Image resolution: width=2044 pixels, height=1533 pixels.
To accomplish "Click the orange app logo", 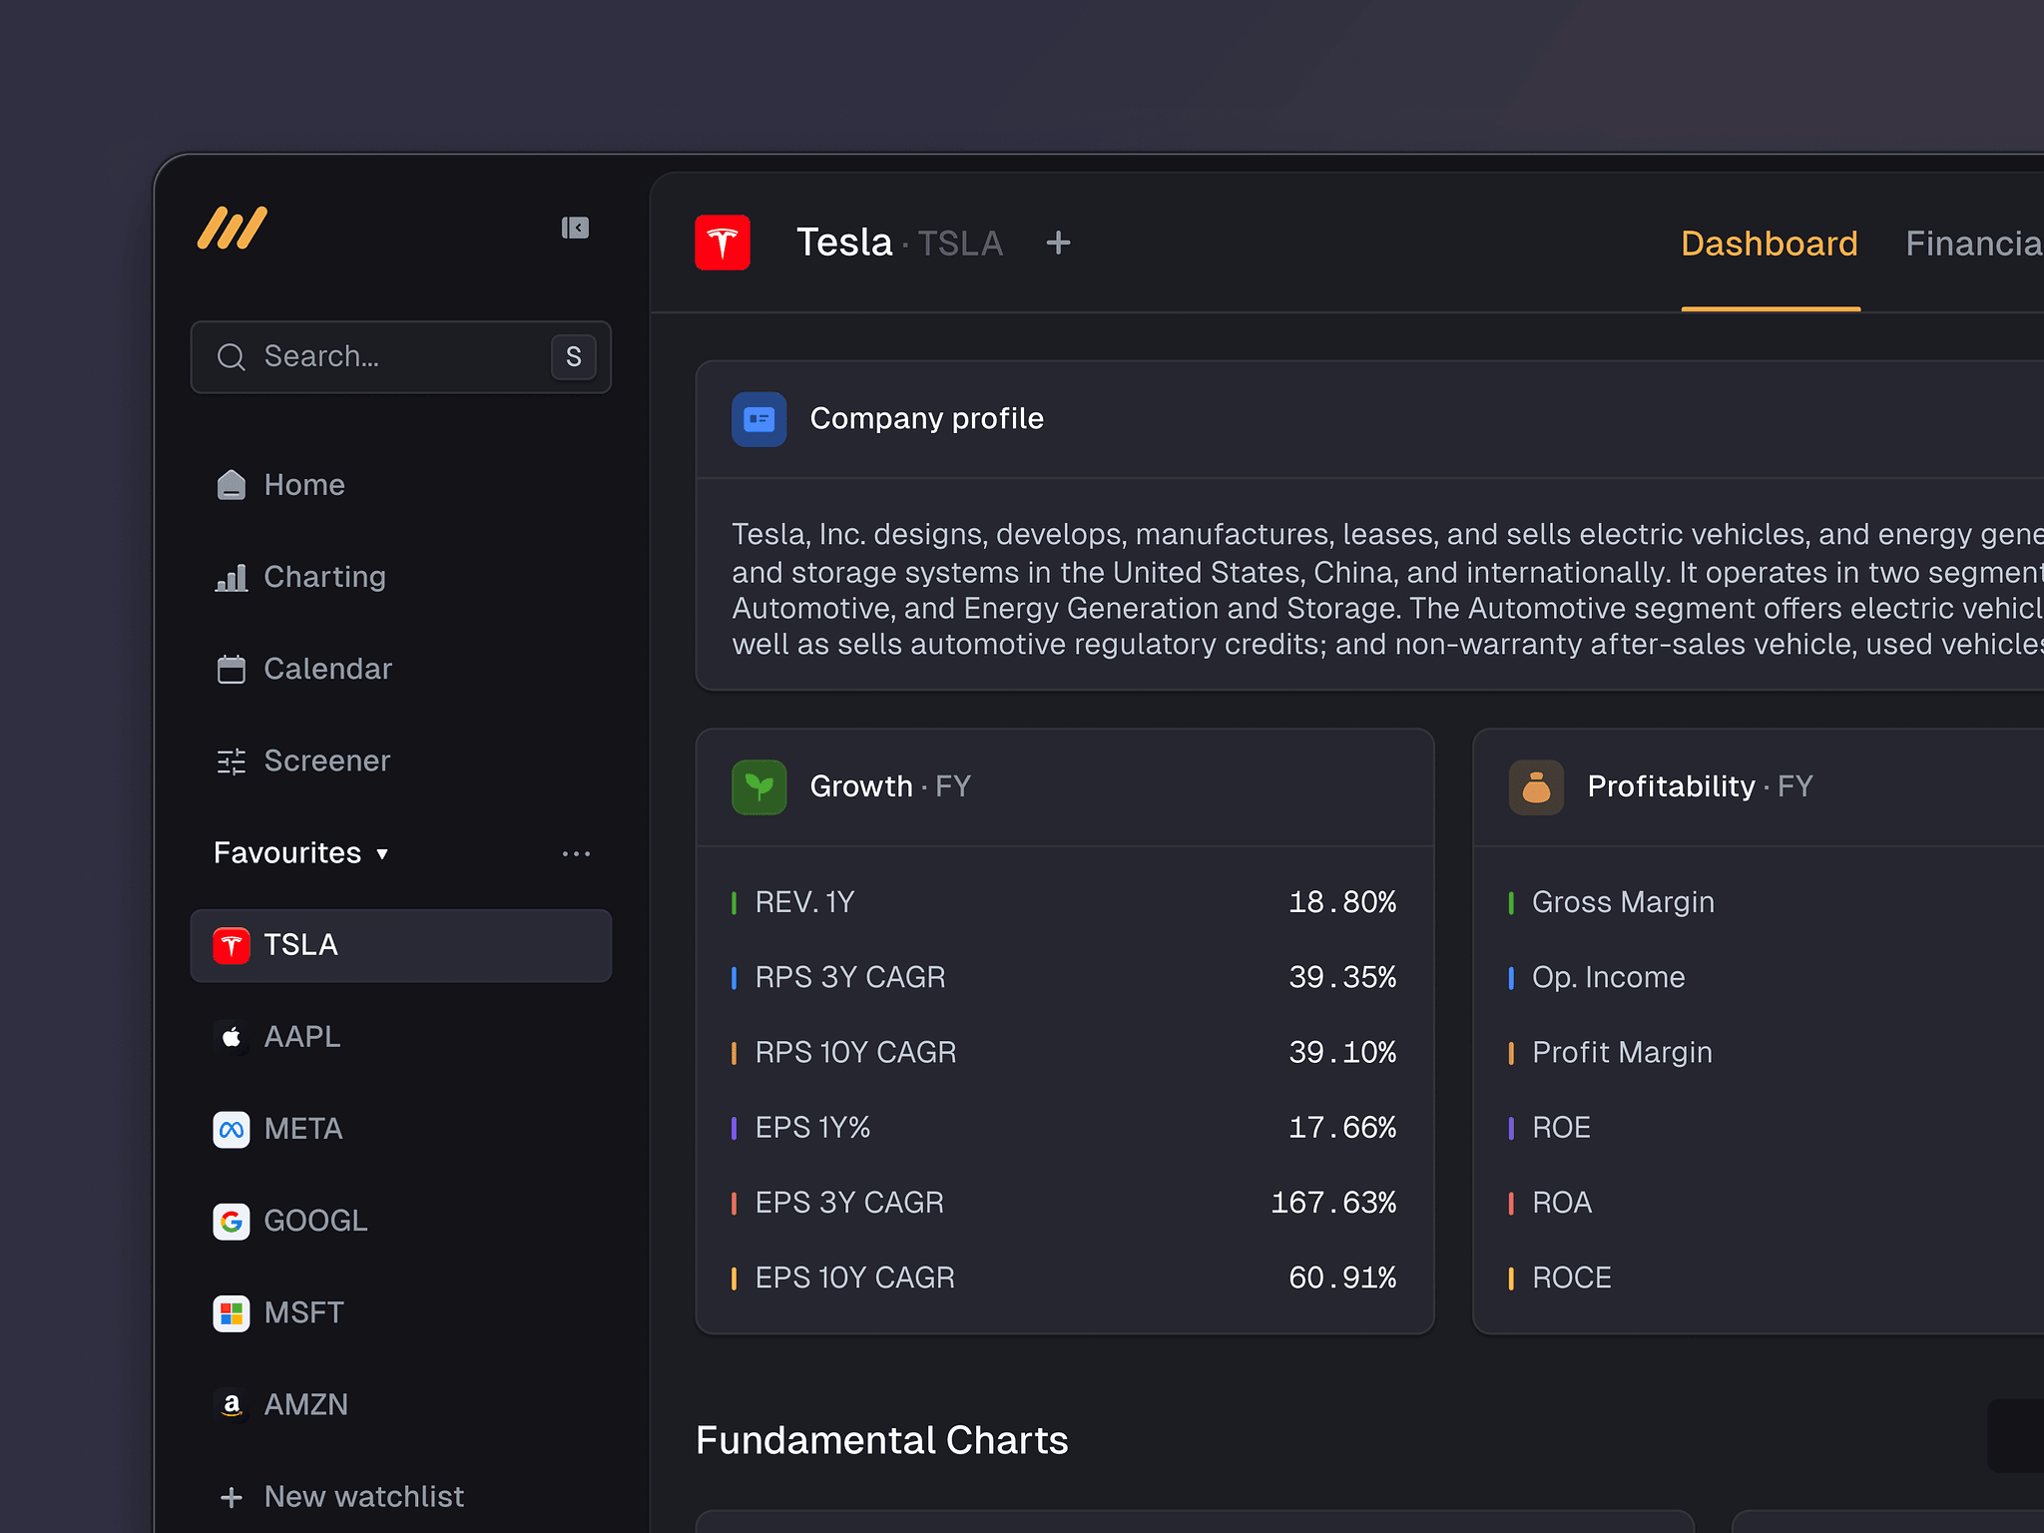I will (233, 229).
